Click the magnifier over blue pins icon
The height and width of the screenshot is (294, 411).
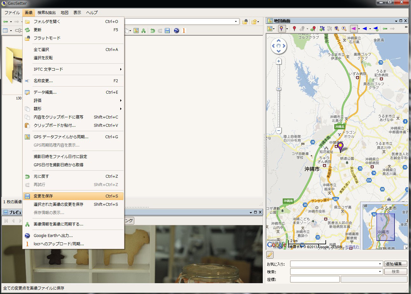click(337, 29)
